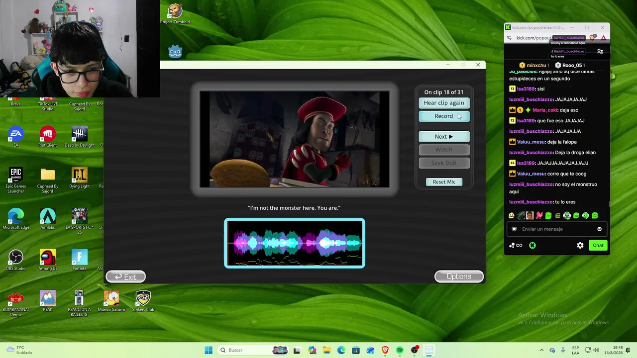Launch Strikers Club from desktop
The width and height of the screenshot is (637, 358).
[x=143, y=301]
